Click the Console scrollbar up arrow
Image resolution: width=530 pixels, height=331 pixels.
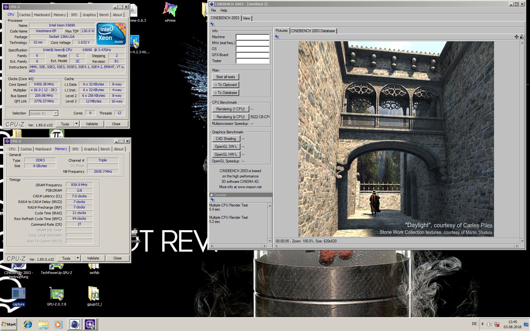270,205
